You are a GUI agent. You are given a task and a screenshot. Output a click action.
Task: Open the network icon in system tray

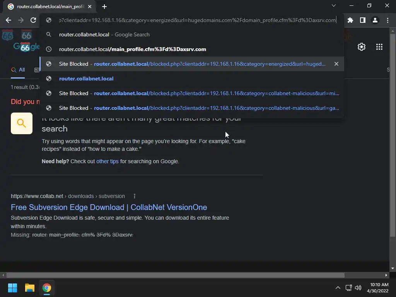point(349,288)
